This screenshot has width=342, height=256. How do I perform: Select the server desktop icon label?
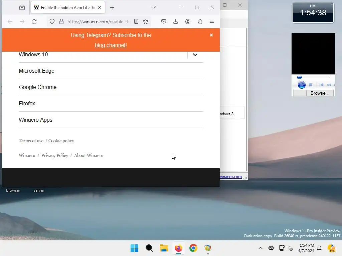pos(39,190)
